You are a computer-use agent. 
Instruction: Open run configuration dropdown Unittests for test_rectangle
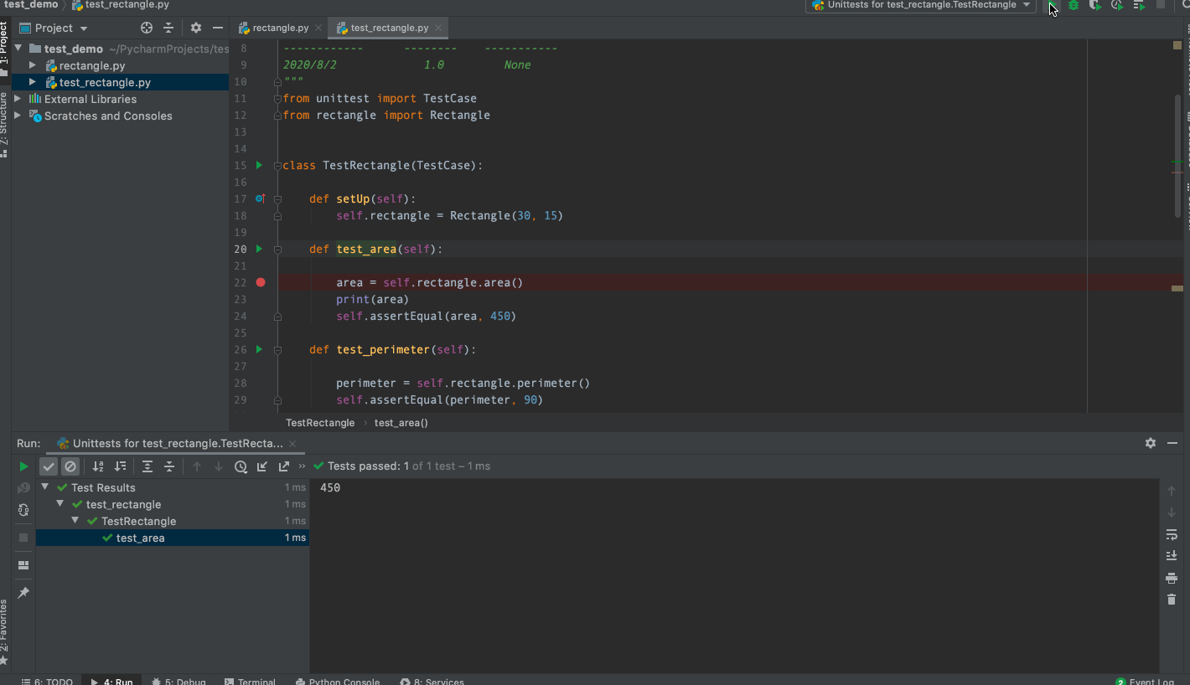point(922,5)
